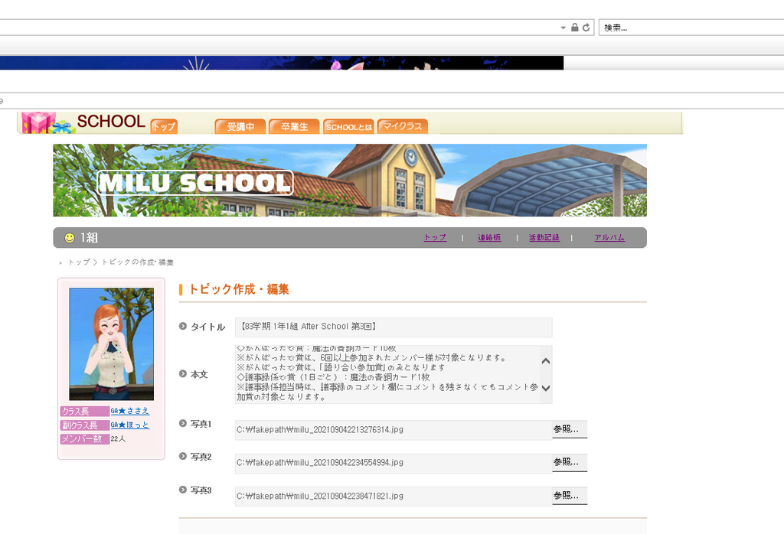Open the address bar dropdown arrow
Image resolution: width=784 pixels, height=534 pixels.
(563, 28)
